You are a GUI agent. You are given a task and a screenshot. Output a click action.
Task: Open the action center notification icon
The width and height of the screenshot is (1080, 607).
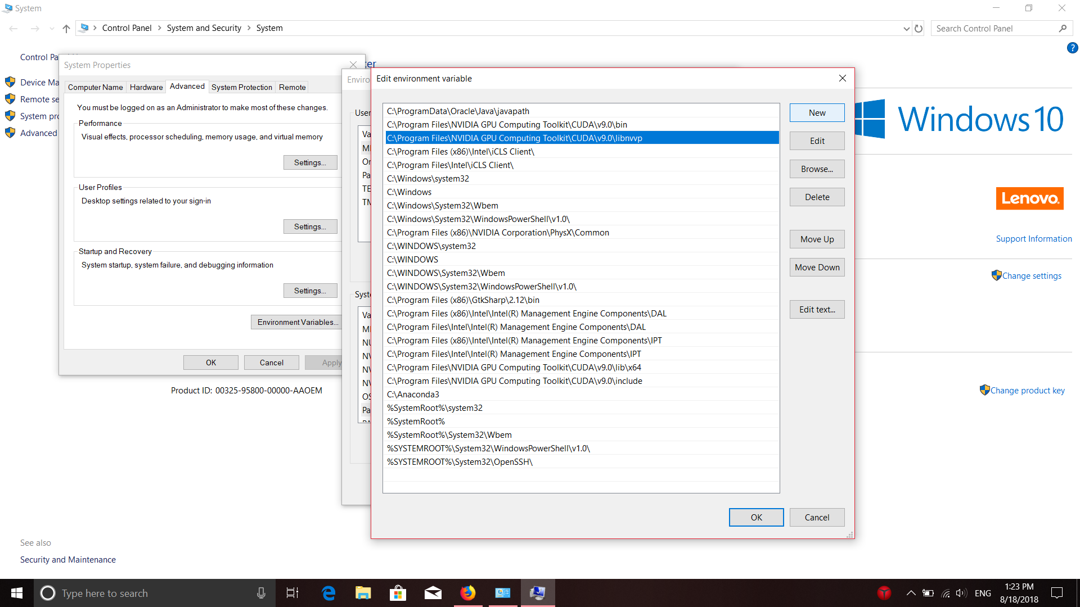pos(1057,593)
